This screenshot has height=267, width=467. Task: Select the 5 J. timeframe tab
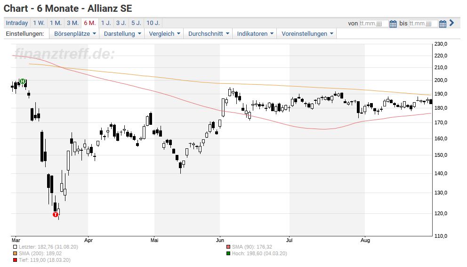pos(136,23)
